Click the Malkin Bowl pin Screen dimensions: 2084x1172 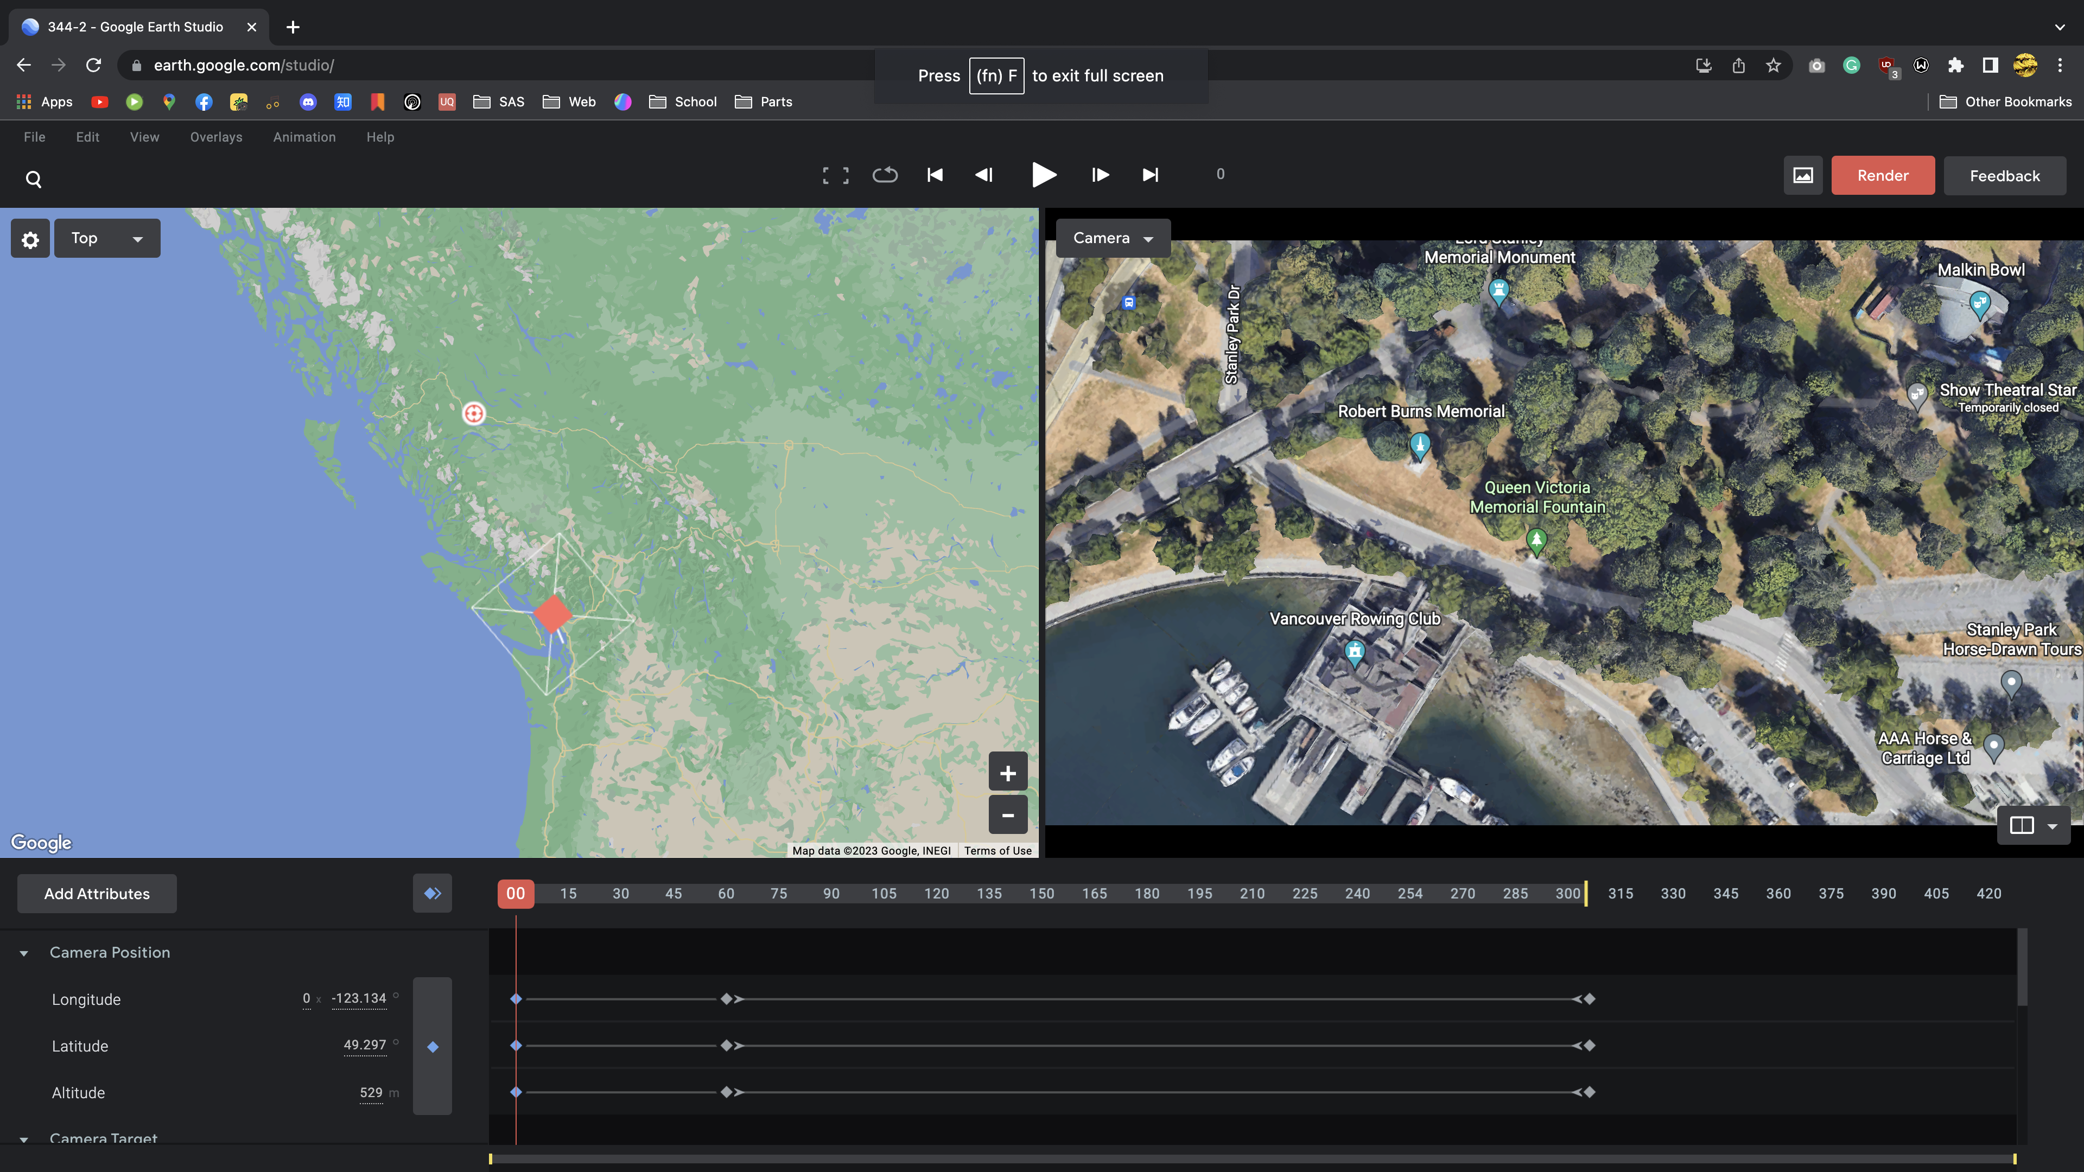pyautogui.click(x=1980, y=305)
